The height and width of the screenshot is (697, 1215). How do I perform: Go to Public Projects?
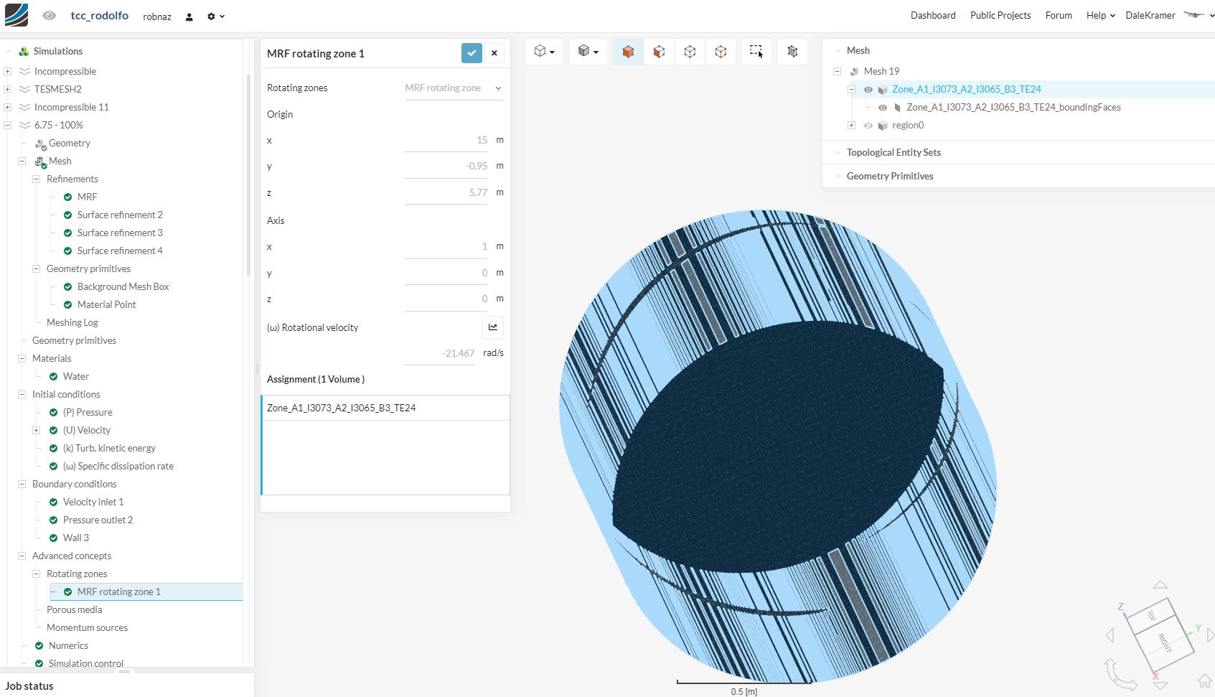1000,16
